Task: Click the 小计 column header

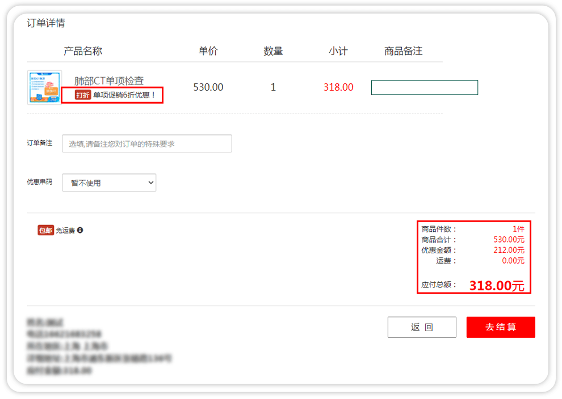Action: click(338, 51)
